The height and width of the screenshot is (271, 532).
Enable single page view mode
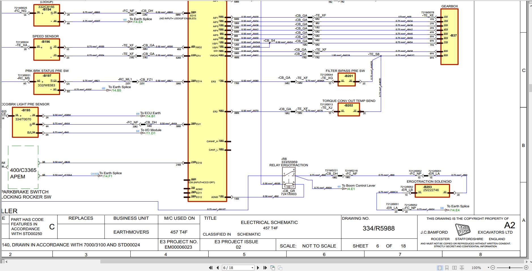click(x=440, y=268)
